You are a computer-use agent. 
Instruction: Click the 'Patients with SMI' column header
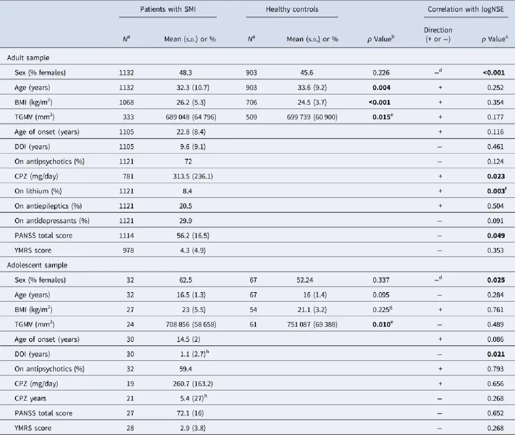point(168,9)
